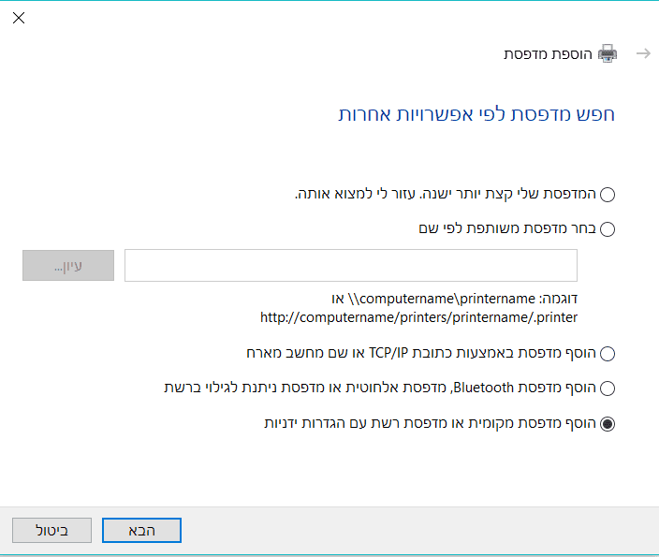This screenshot has width=659, height=557.
Task: Click the printer icon next to הוספת מדפסת
Action: (608, 53)
